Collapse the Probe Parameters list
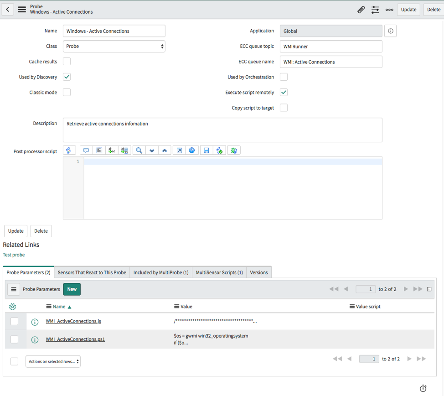444x396 pixels. pos(429,289)
